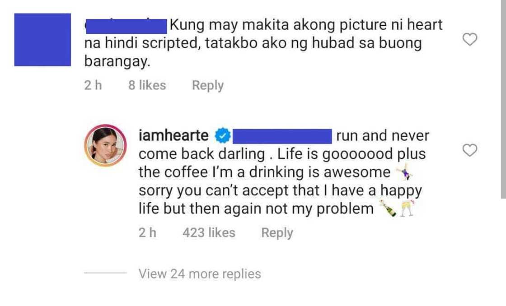Open the iamhearte profile picture

coord(105,145)
